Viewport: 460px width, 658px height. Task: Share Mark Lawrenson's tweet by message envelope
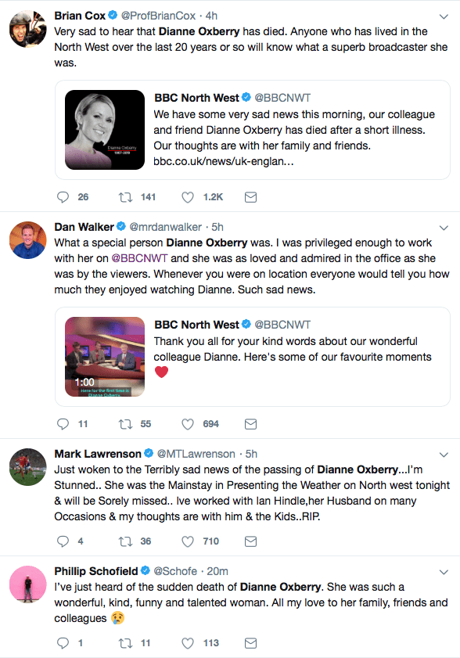(x=250, y=541)
